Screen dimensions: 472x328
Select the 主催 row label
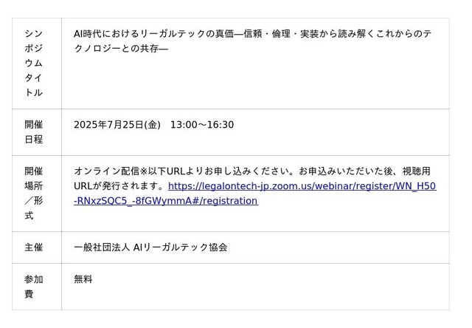(34, 247)
